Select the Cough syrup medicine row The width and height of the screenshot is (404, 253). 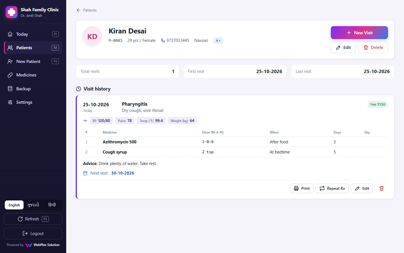click(x=235, y=152)
